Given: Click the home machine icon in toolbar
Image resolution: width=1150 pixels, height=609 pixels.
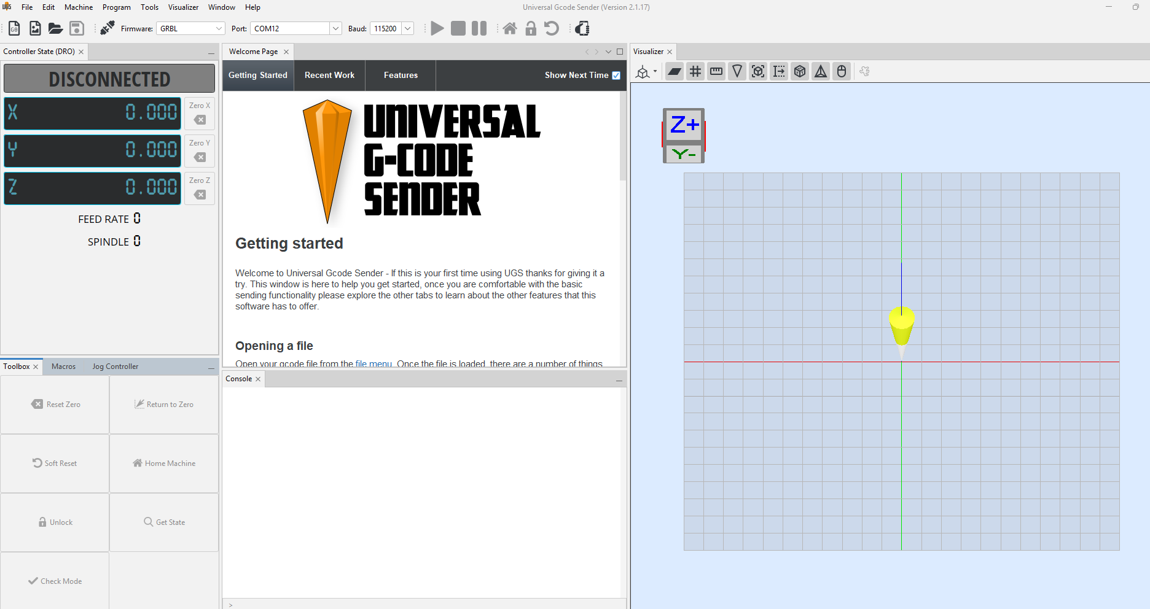Looking at the screenshot, I should (x=510, y=28).
